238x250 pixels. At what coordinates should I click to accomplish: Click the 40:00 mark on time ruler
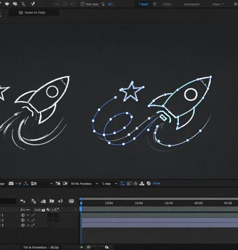198,203
